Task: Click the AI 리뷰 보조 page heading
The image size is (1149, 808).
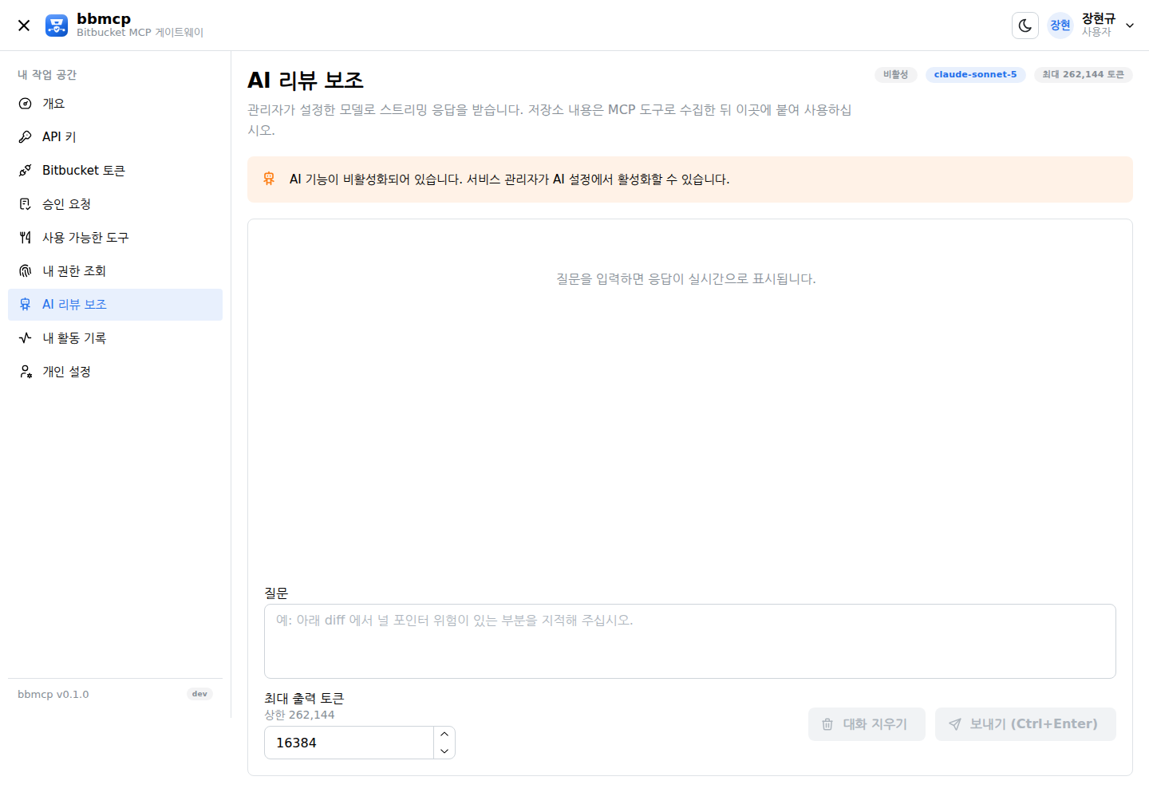Action: click(306, 81)
